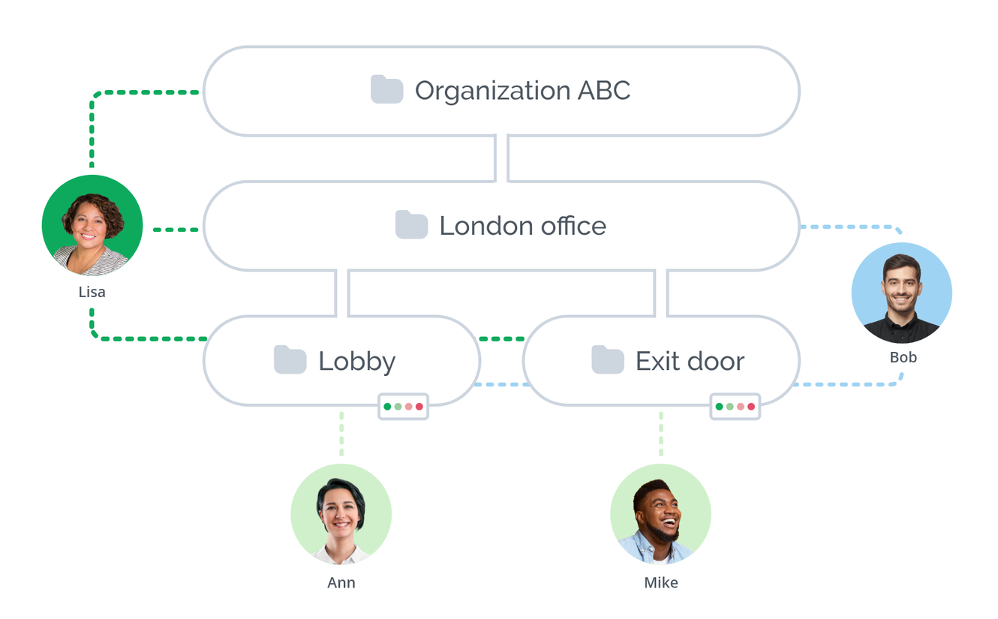This screenshot has width=998, height=619.
Task: Click the name label Bob
Action: pos(903,358)
